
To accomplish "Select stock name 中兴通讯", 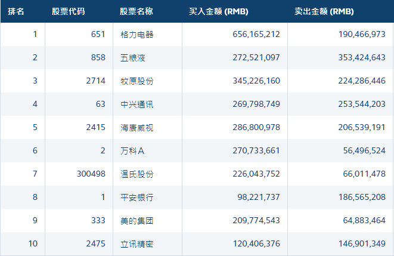I will 137,104.
